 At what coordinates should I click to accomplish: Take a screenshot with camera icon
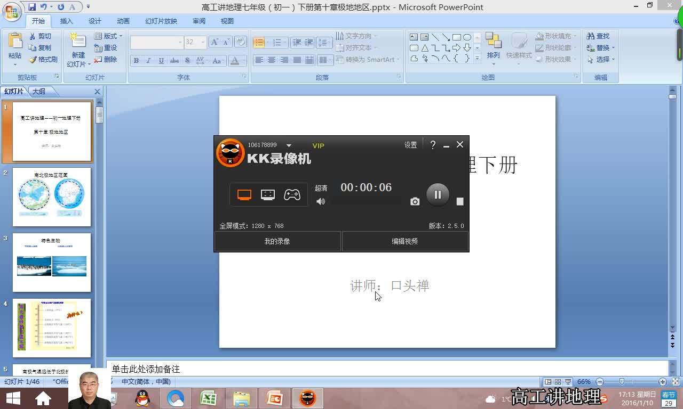(x=415, y=201)
